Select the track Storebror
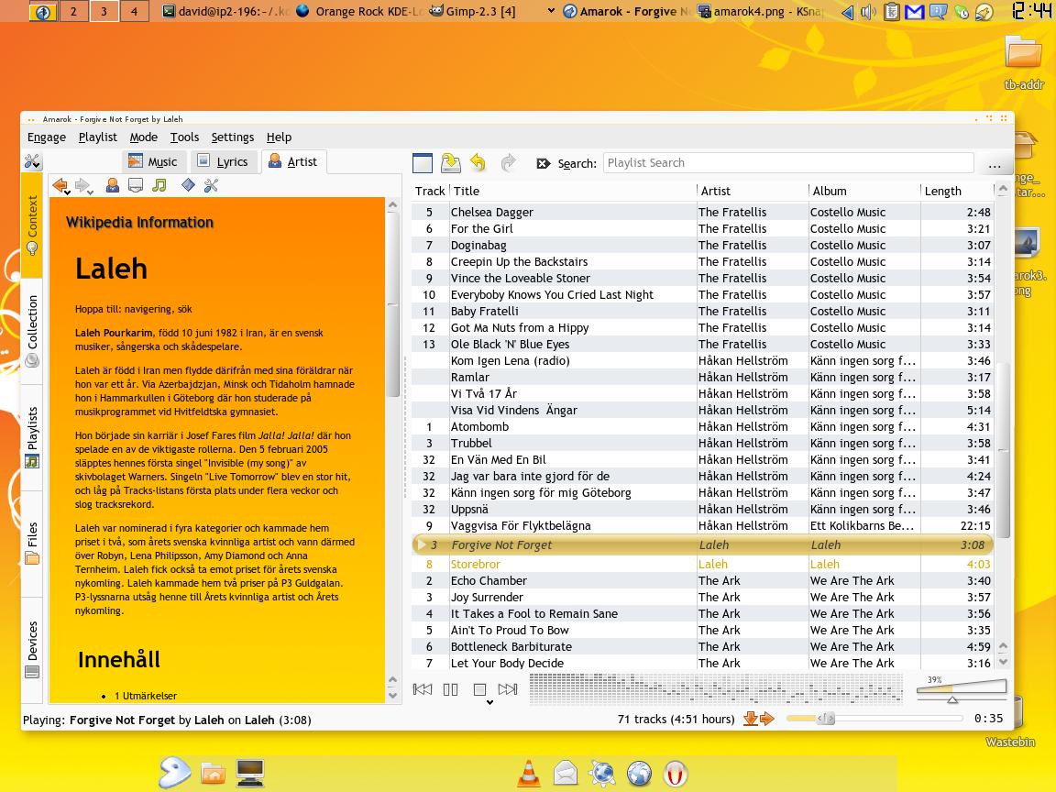Viewport: 1056px width, 792px height. tap(702, 565)
